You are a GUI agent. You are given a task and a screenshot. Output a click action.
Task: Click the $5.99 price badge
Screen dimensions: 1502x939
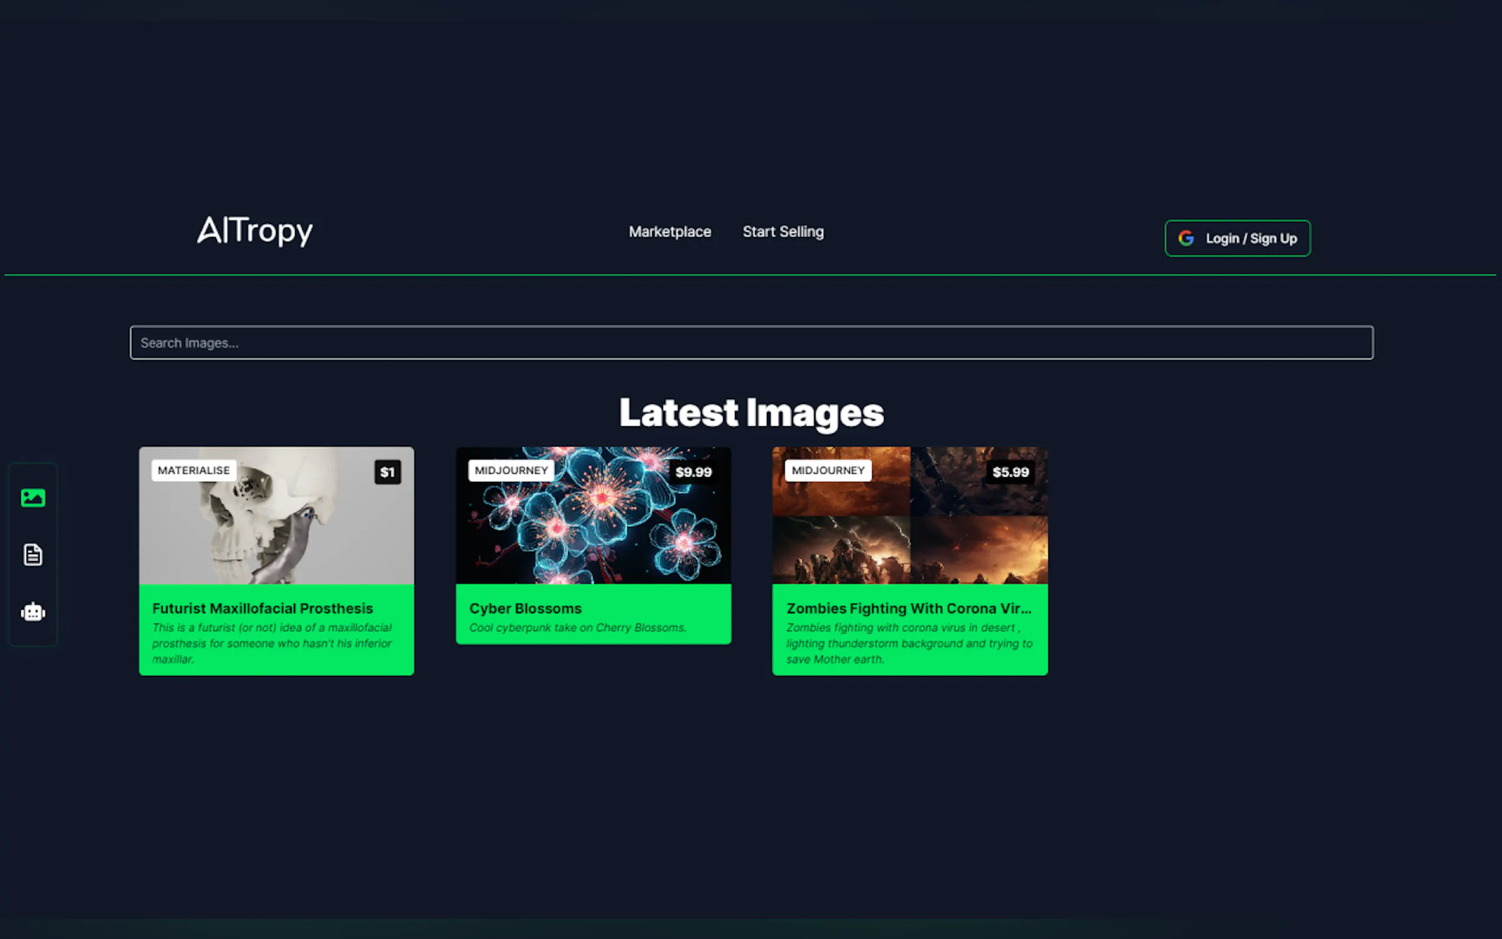[1010, 472]
